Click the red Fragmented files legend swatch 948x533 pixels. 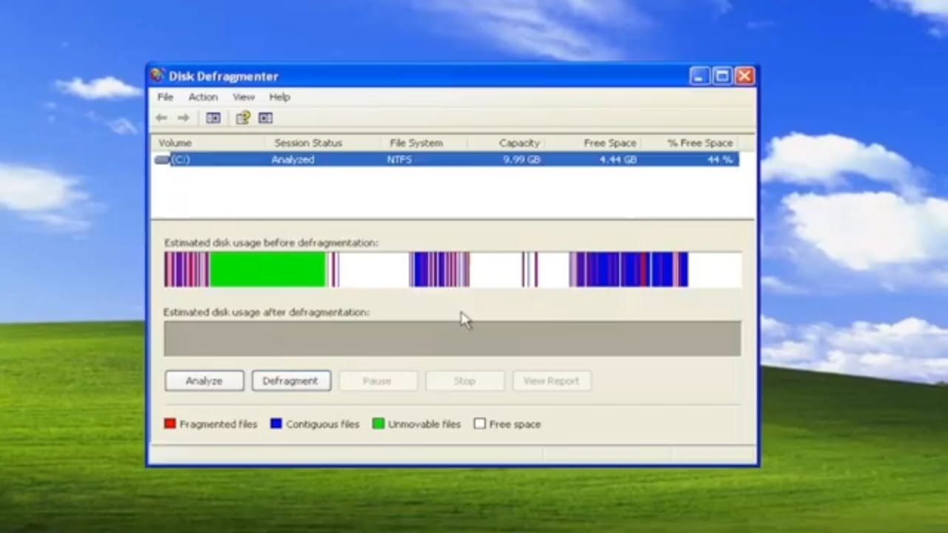[170, 424]
